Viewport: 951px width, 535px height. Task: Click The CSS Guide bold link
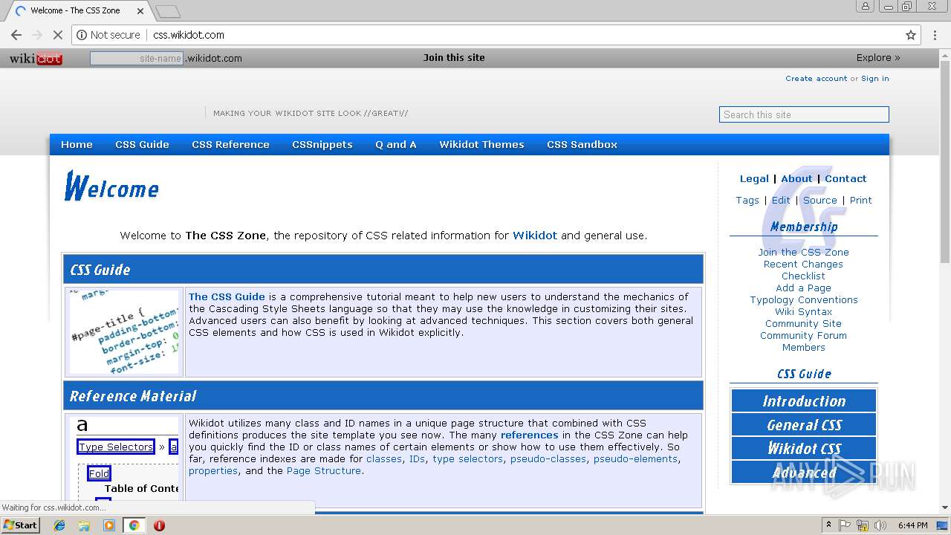click(x=227, y=296)
